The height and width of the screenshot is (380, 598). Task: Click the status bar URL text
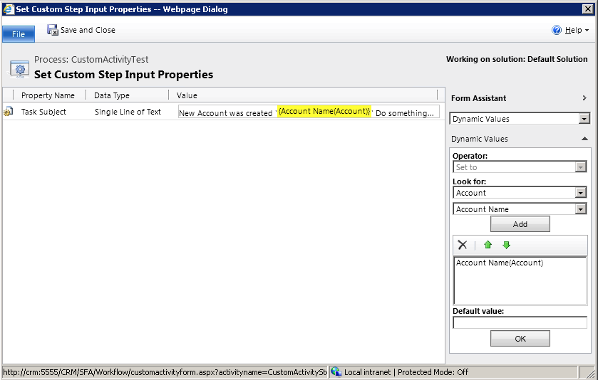pyautogui.click(x=165, y=372)
